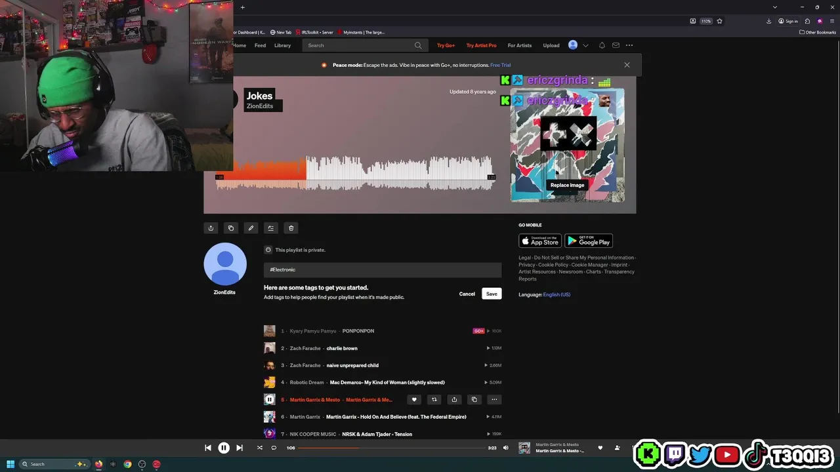Skip to the previous track
Screen dimensions: 840x472
[x=208, y=448]
